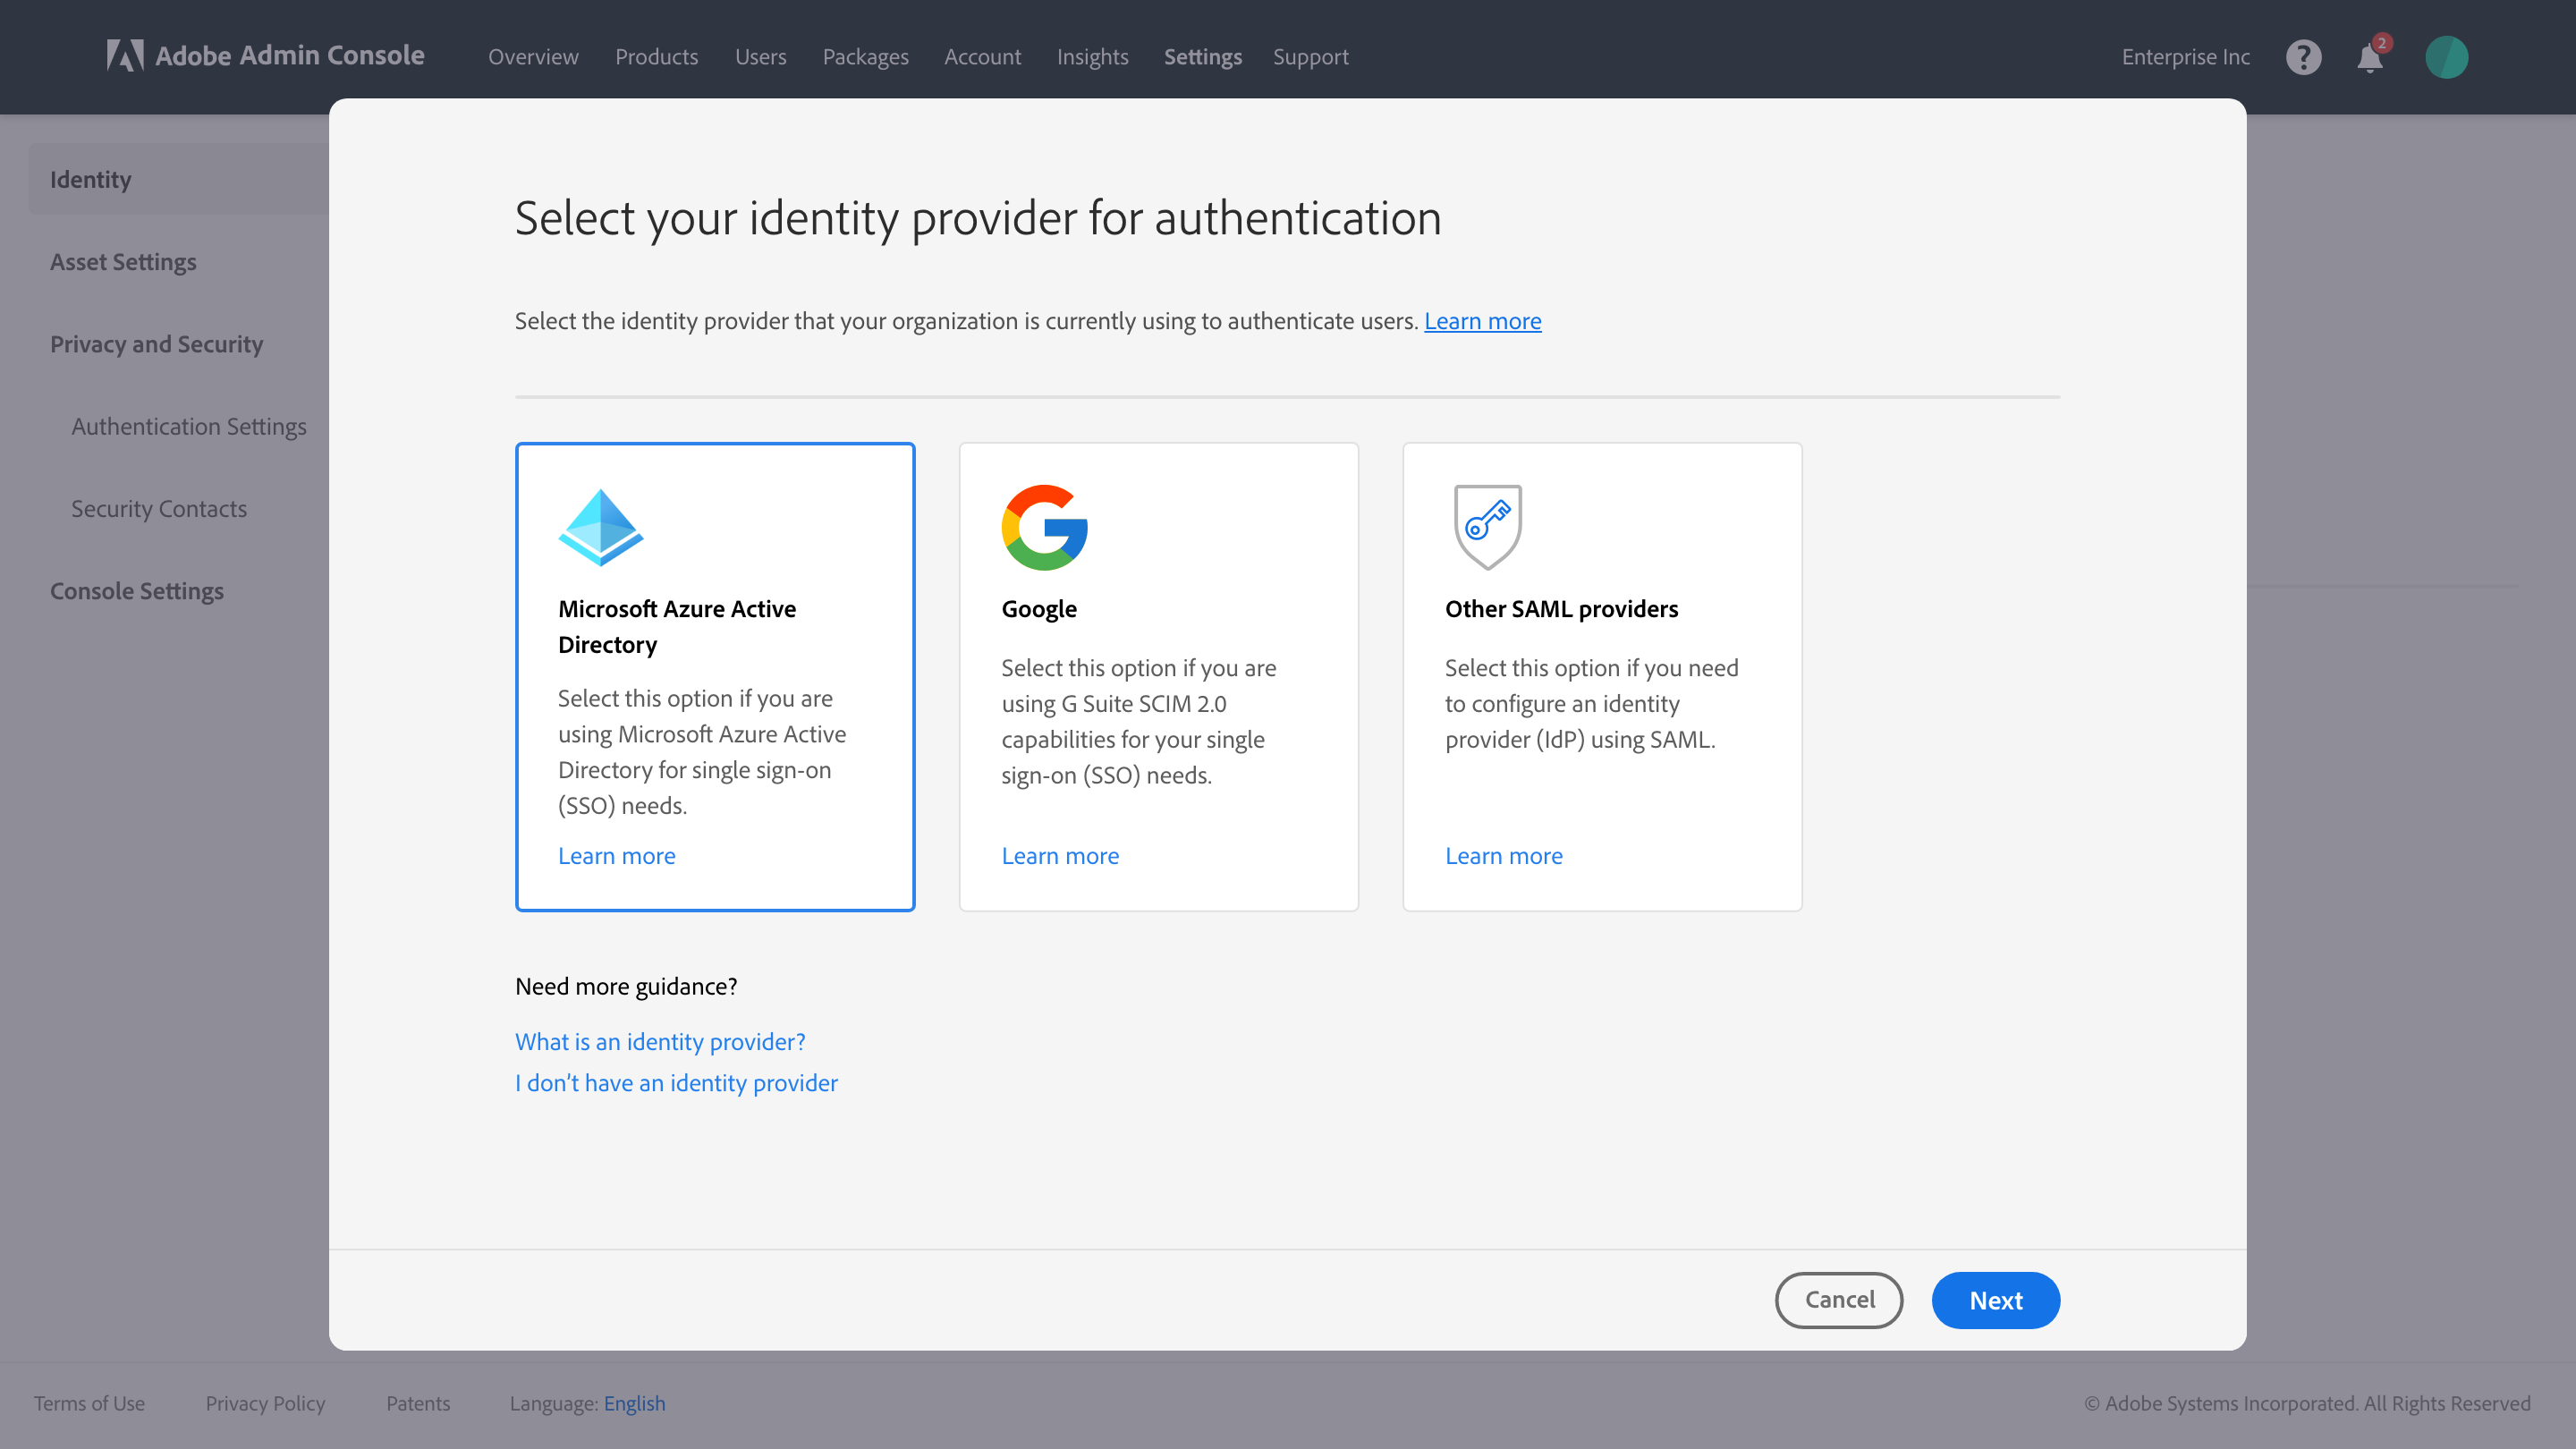Open Privacy and Security in sidebar
This screenshot has height=1449, width=2576.
click(x=156, y=344)
